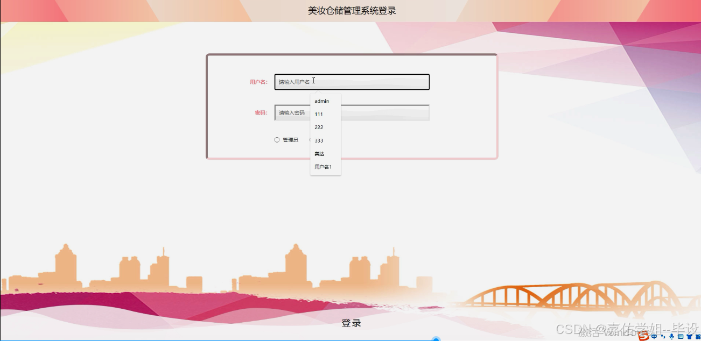701x341 pixels.
Task: Open the Baidu IME toolbox grid icon
Action: 698,336
